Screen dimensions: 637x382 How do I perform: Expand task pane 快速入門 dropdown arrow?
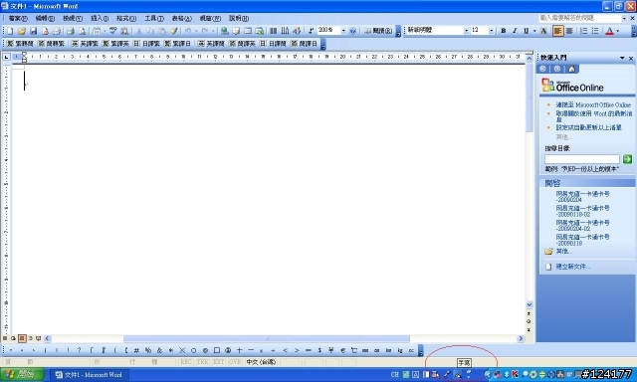click(x=622, y=58)
